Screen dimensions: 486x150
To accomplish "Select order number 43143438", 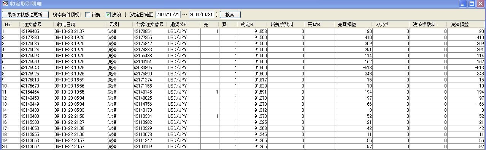I will pyautogui.click(x=30, y=110).
